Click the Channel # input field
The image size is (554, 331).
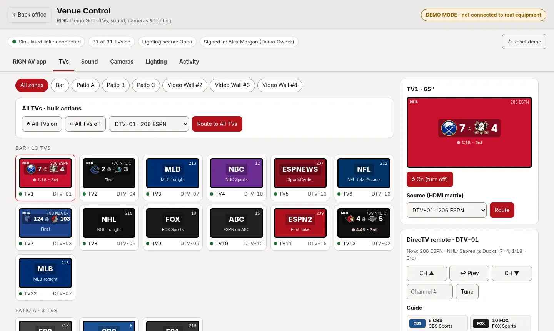430,292
